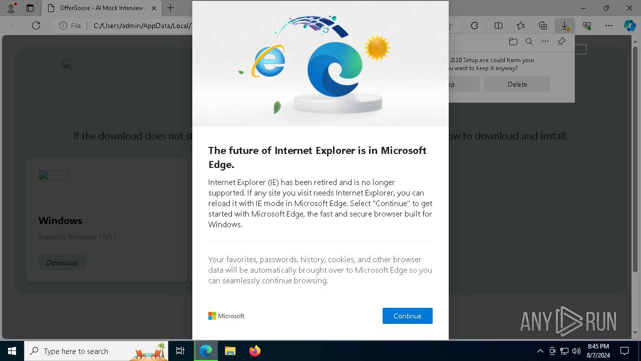Click the Microsoft logo in dialog
This screenshot has height=361, width=641.
pyautogui.click(x=226, y=316)
